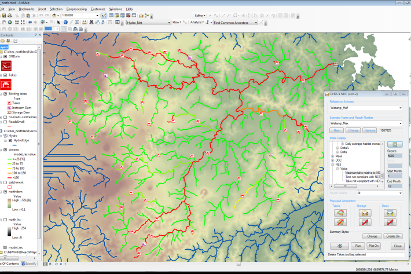Click the Remove scenario button
411x274 pixels.
click(x=370, y=130)
